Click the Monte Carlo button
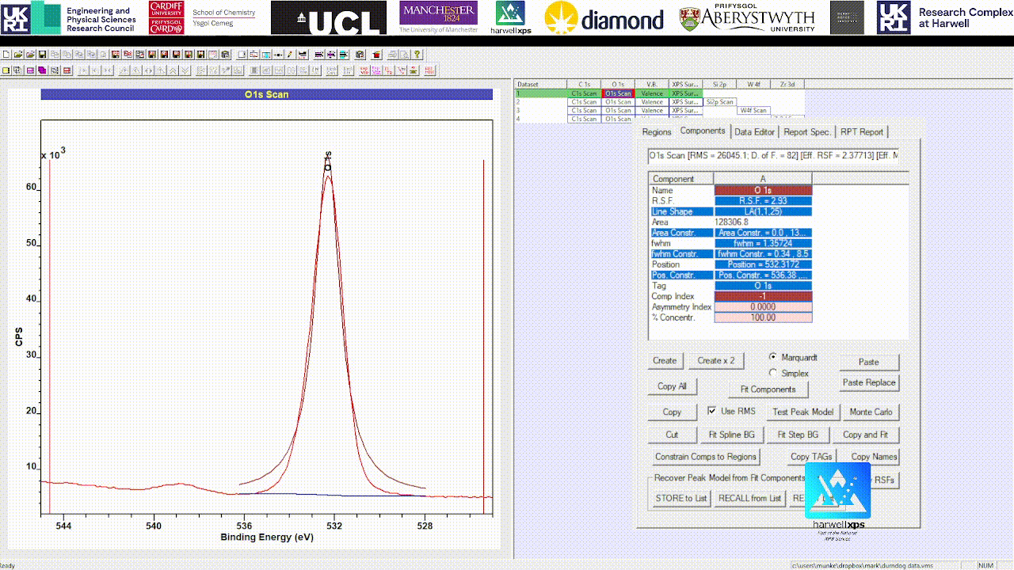Image resolution: width=1014 pixels, height=570 pixels. pyautogui.click(x=871, y=412)
